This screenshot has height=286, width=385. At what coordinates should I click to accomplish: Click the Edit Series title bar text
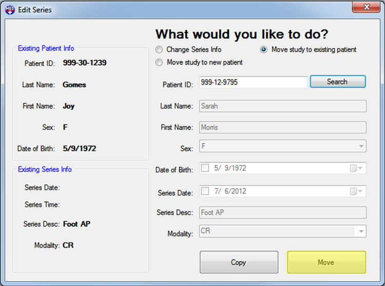coord(35,9)
